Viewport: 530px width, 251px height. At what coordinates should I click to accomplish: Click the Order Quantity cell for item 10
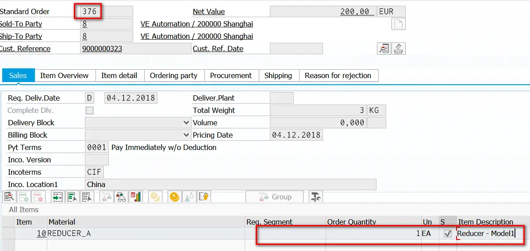tap(373, 233)
